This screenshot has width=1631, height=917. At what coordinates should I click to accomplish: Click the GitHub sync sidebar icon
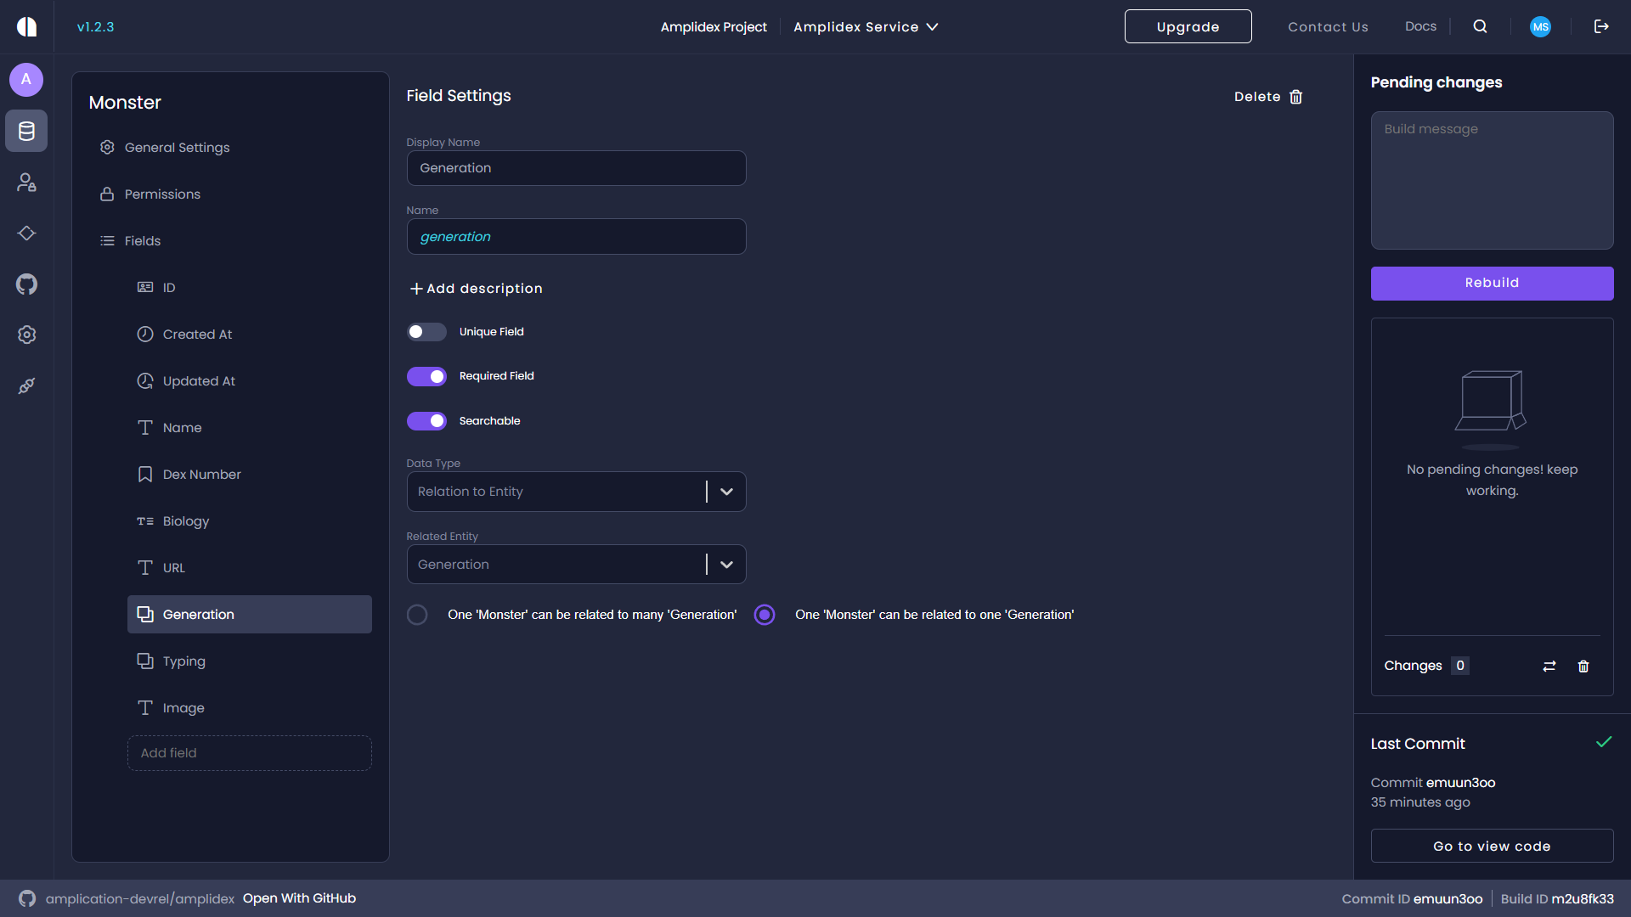click(x=26, y=284)
